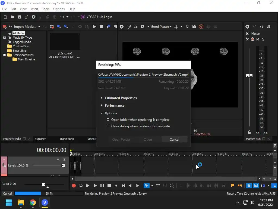Click the Undo arrow icon
This screenshot has height=209, width=278.
click(x=62, y=17)
